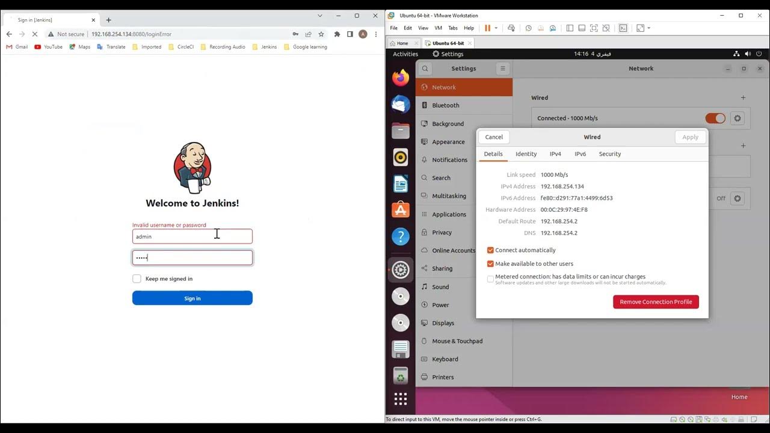This screenshot has height=433, width=770.
Task: Click VMware send Ctrl+Alt+Del icon
Action: pyautogui.click(x=511, y=28)
